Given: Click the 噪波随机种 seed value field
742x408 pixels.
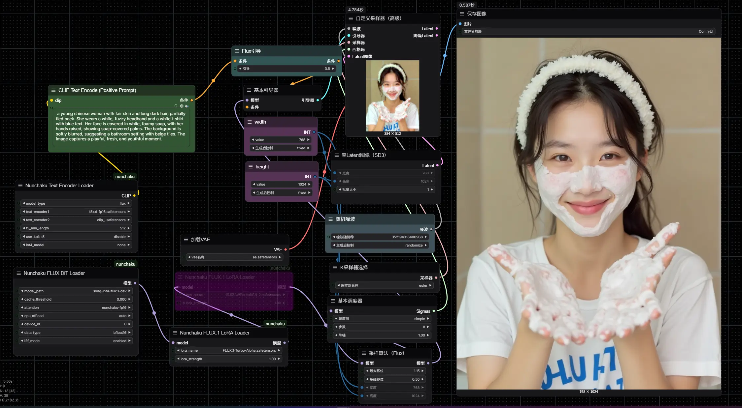Looking at the screenshot, I should tap(380, 237).
